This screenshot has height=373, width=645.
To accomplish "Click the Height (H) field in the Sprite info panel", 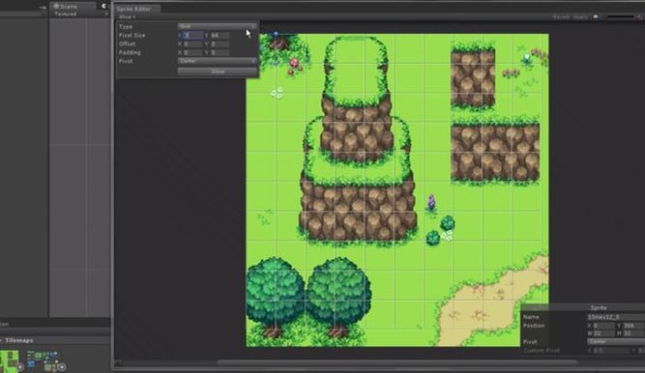I will [x=634, y=333].
